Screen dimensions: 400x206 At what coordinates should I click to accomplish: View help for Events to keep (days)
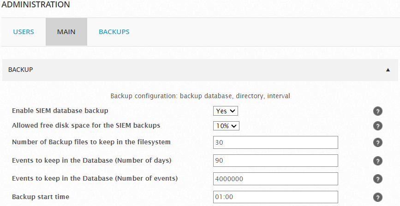pyautogui.click(x=377, y=161)
